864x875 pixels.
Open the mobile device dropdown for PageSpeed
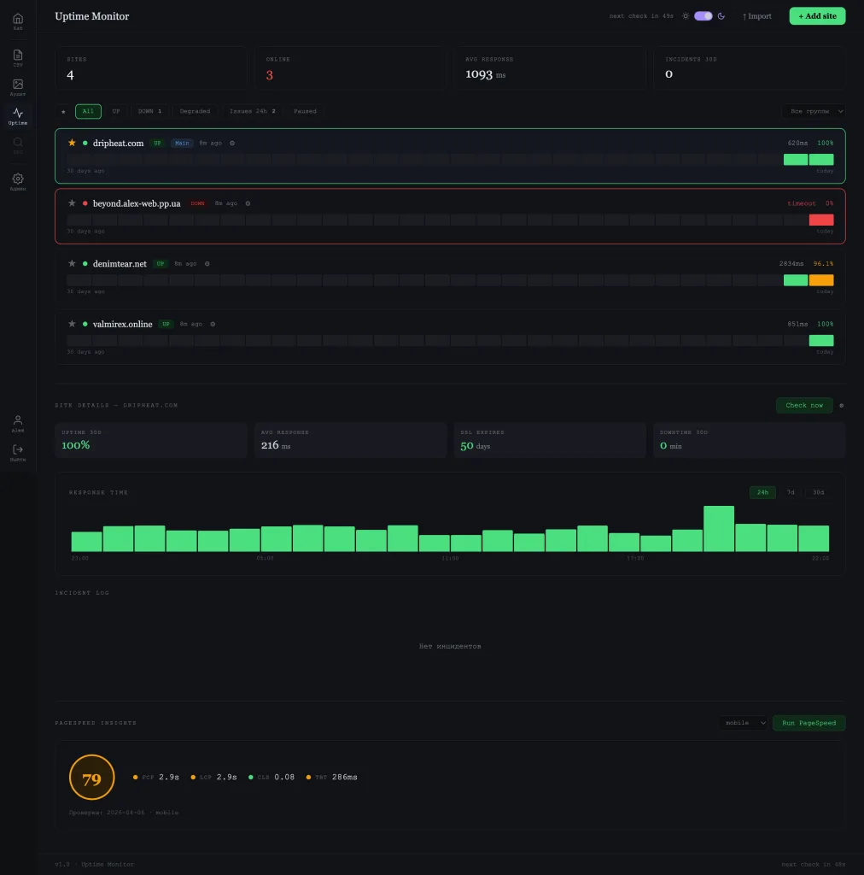click(x=743, y=723)
